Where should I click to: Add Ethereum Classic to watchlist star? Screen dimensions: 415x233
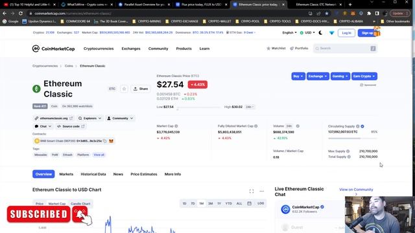coord(124,89)
